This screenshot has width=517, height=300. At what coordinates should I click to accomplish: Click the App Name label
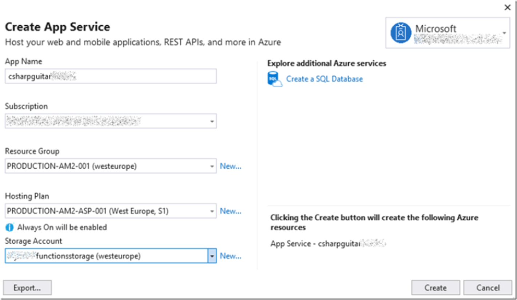click(x=23, y=61)
